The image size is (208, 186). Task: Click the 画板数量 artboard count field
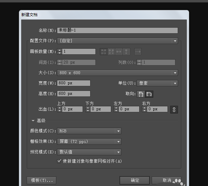point(79,51)
